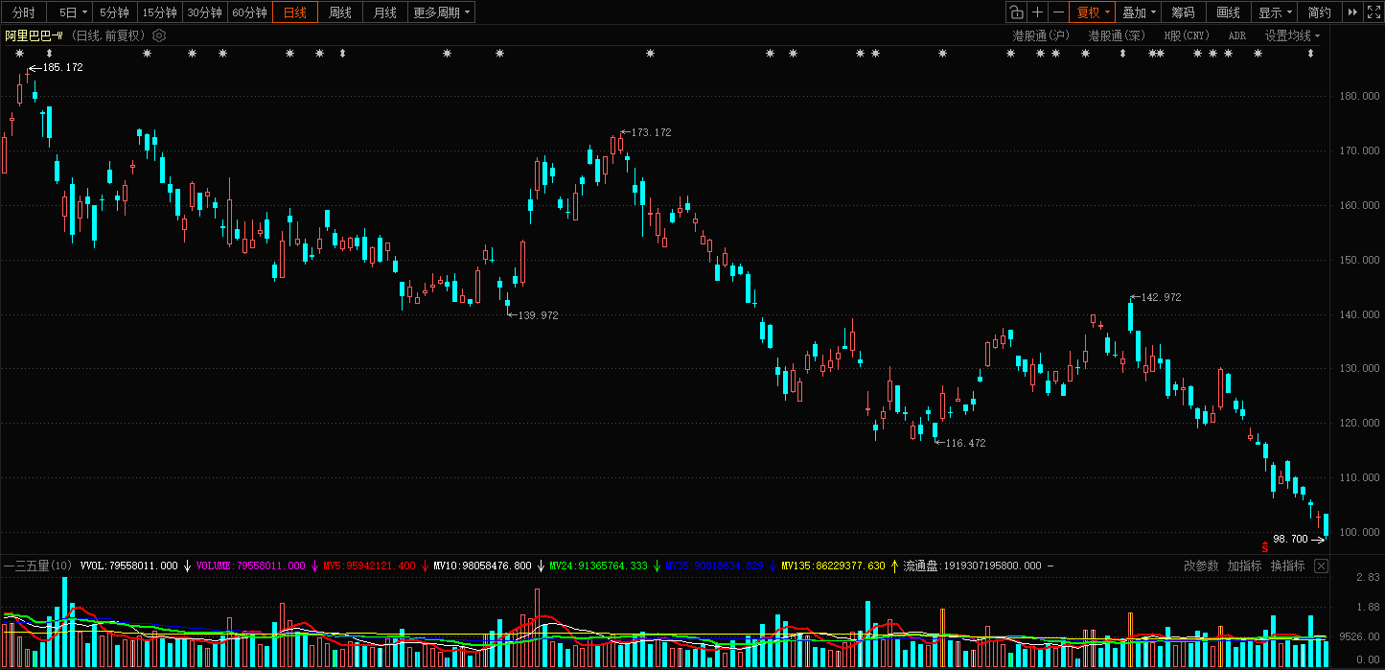Click the fast-forward double arrow icon
The height and width of the screenshot is (670, 1385).
click(x=1352, y=12)
